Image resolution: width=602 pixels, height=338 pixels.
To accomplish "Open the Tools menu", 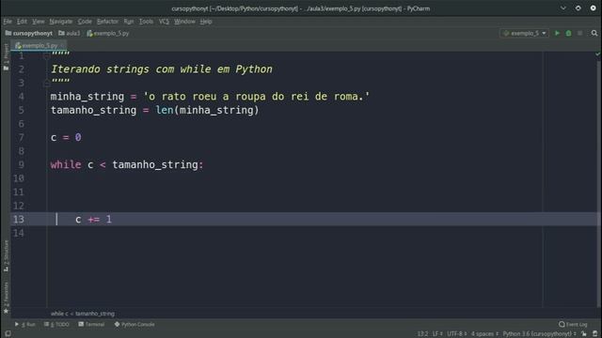I will (x=146, y=22).
